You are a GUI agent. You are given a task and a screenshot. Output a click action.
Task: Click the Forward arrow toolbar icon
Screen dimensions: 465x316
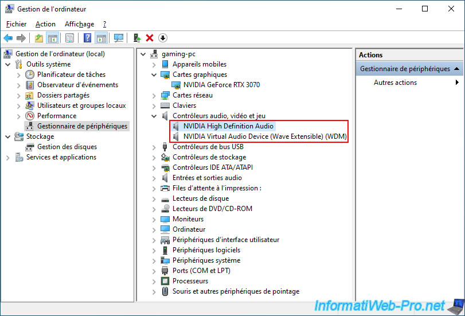[x=21, y=38]
